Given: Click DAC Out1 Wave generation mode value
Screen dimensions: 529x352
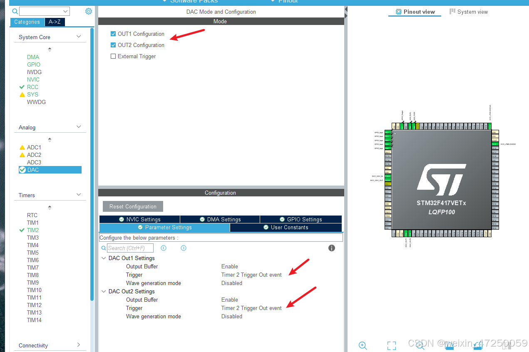Looking at the screenshot, I should [232, 283].
